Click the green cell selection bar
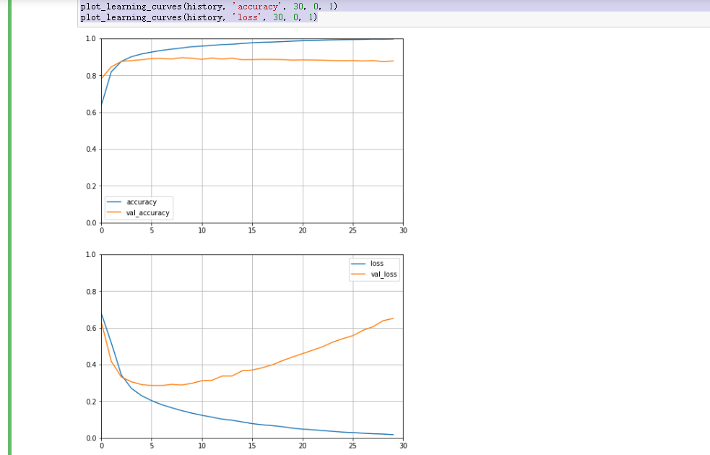Viewport: 710px width, 455px height. (x=9, y=227)
